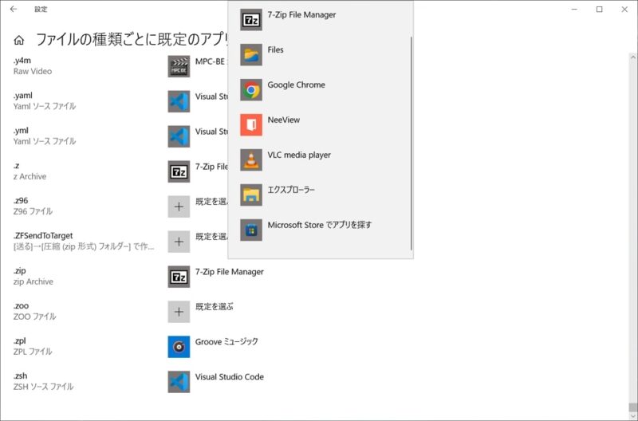This screenshot has width=638, height=421.
Task: Click Visual Studio Code button for .zsh
Action: point(229,377)
